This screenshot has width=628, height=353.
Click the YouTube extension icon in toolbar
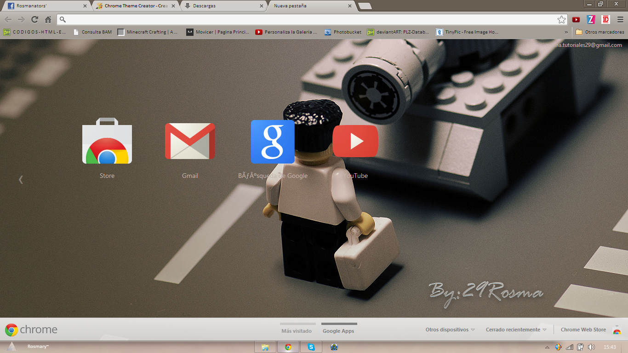coord(576,19)
